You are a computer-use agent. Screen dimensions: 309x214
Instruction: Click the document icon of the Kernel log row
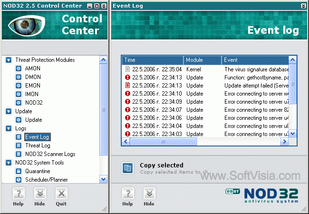pos(127,69)
